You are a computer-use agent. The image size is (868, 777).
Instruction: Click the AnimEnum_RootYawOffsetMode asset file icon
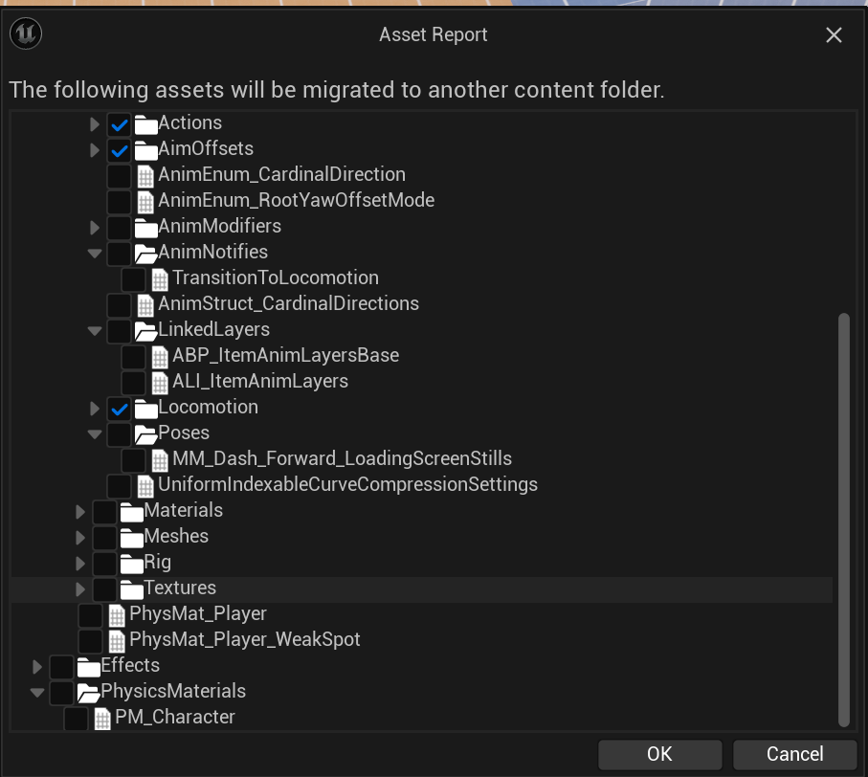[x=145, y=202]
